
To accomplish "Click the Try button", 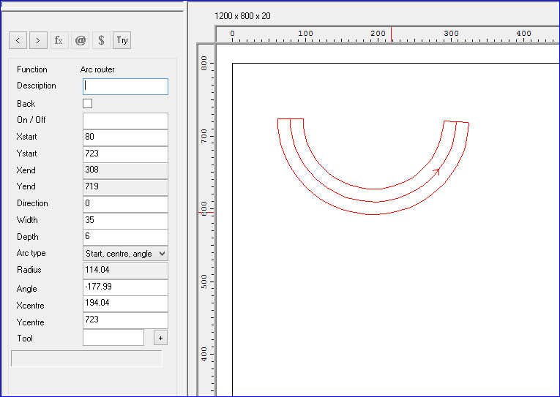I will [122, 40].
